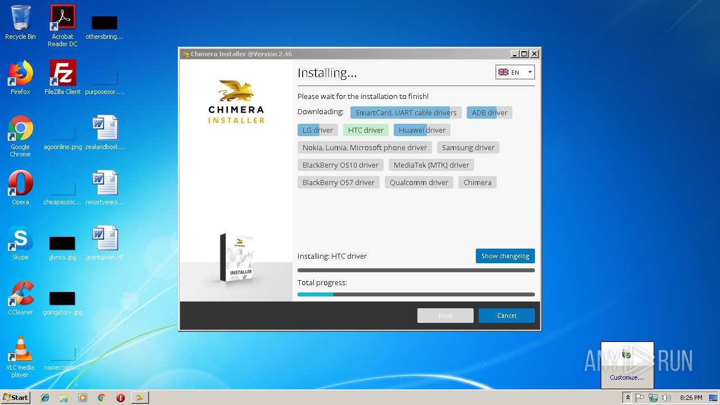This screenshot has height=405, width=720.
Task: Open VLC media player shortcut
Action: point(20,357)
